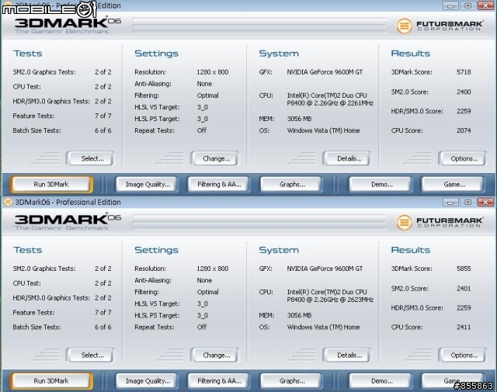Maximize the upper 3DMark06 window
Image resolution: width=497 pixels, height=392 pixels.
coord(467,5)
